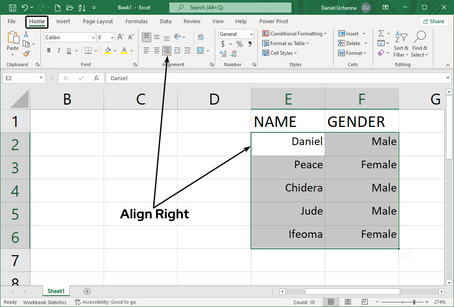
Task: Open the Power Pivot tab
Action: (273, 21)
